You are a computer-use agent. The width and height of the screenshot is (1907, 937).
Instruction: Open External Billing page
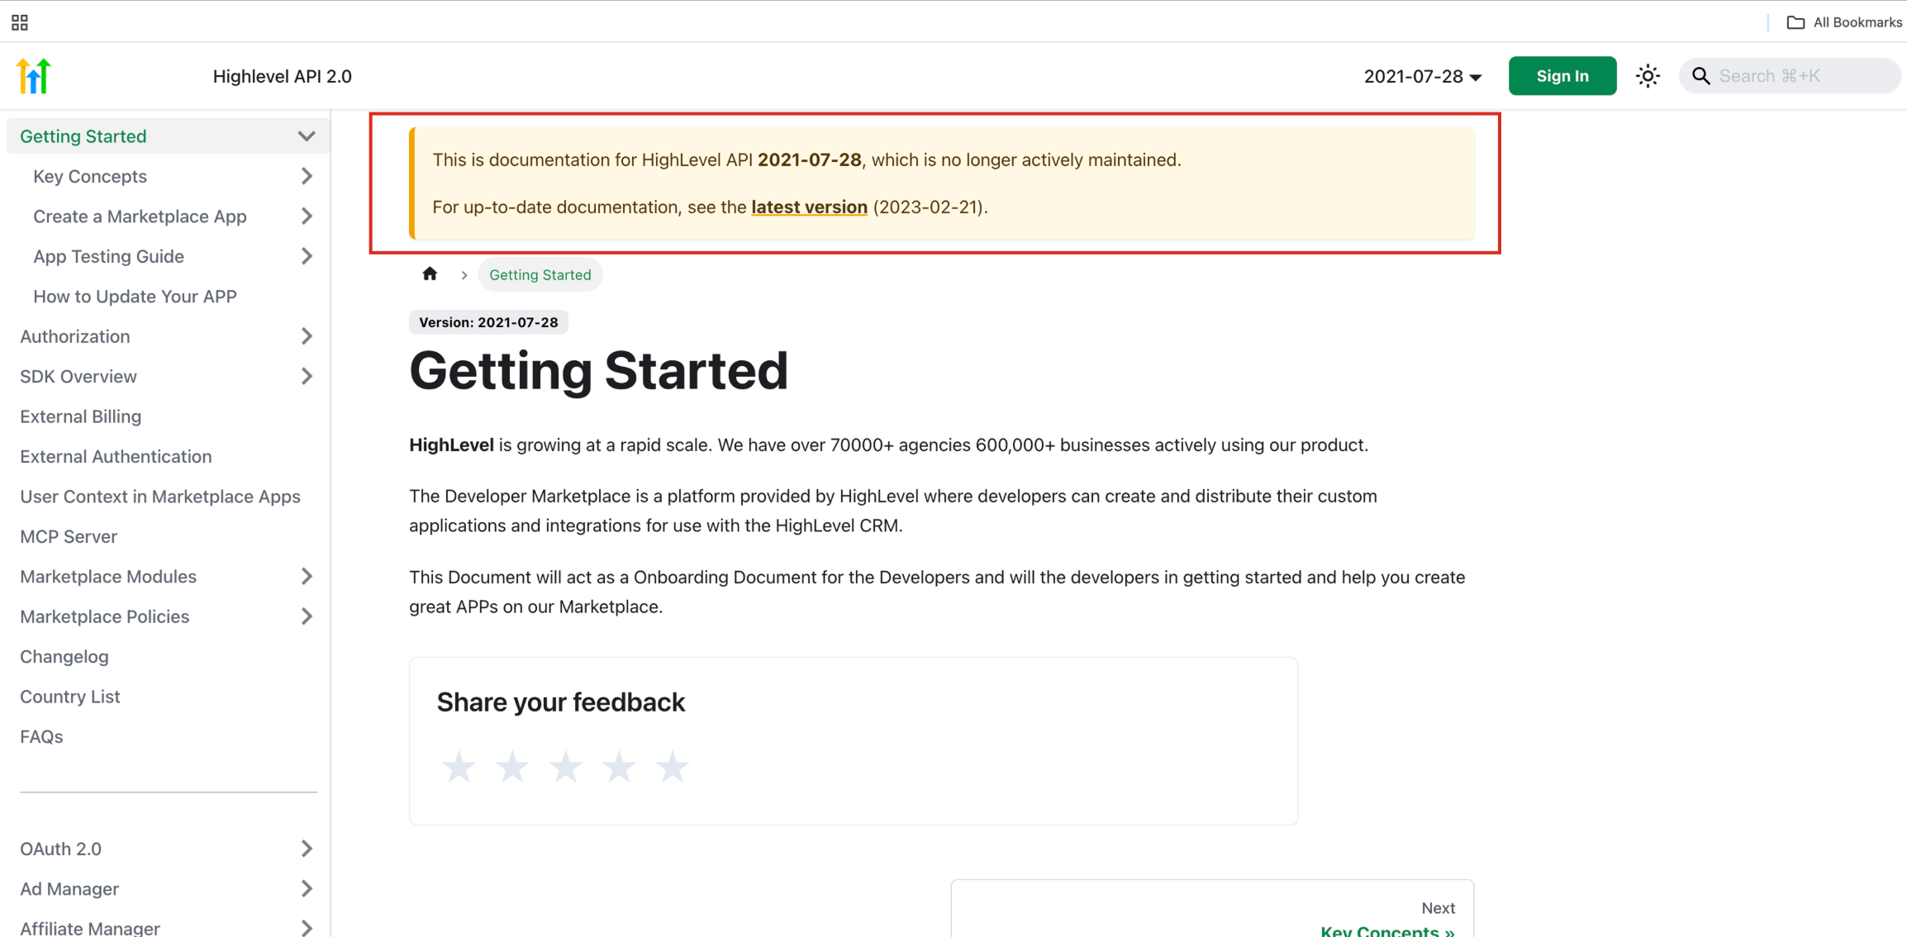point(80,416)
